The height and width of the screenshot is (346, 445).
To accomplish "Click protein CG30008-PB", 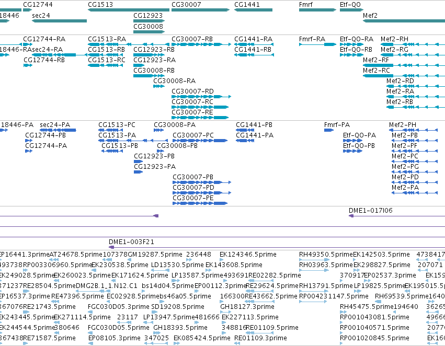I will point(177,146).
